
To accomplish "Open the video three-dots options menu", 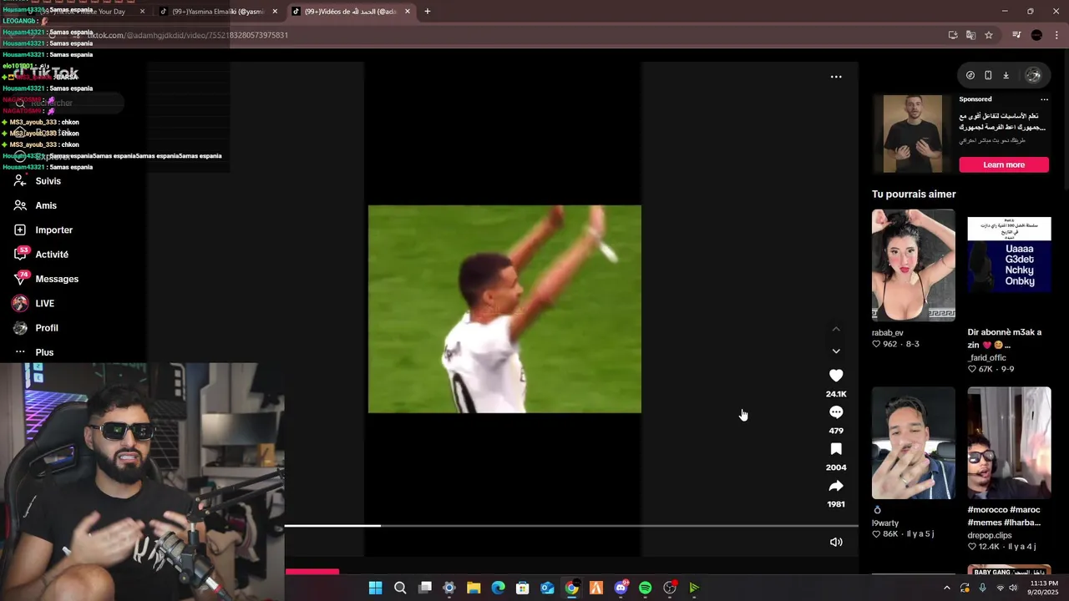I will [836, 77].
